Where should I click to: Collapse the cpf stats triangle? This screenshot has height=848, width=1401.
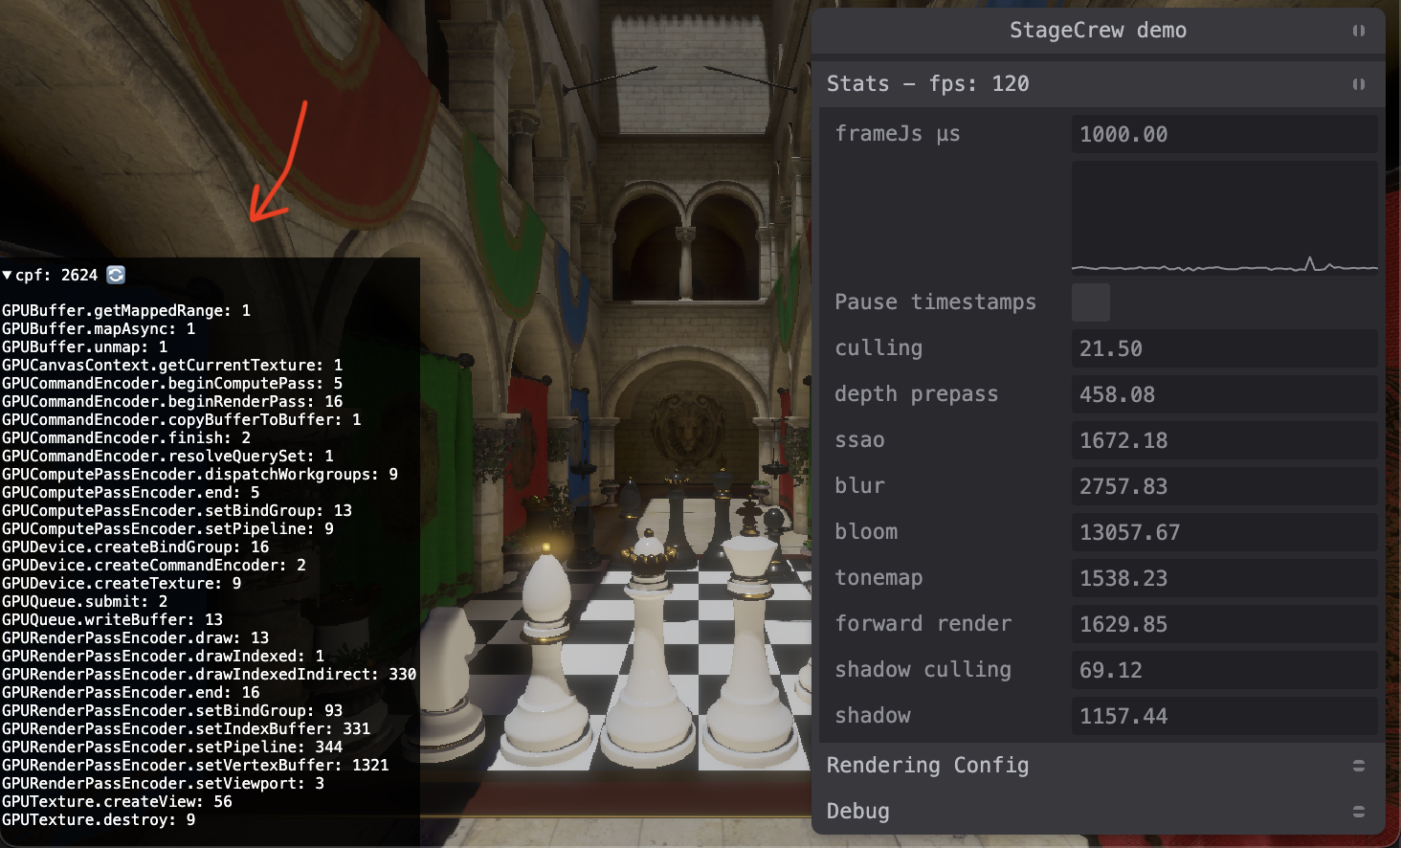(x=7, y=275)
